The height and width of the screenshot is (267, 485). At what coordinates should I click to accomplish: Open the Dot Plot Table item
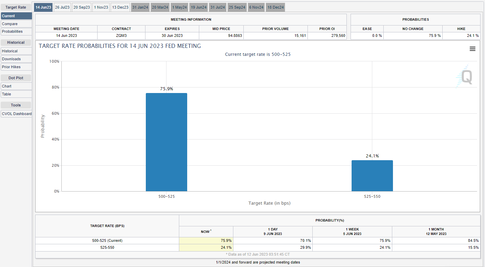point(16,94)
